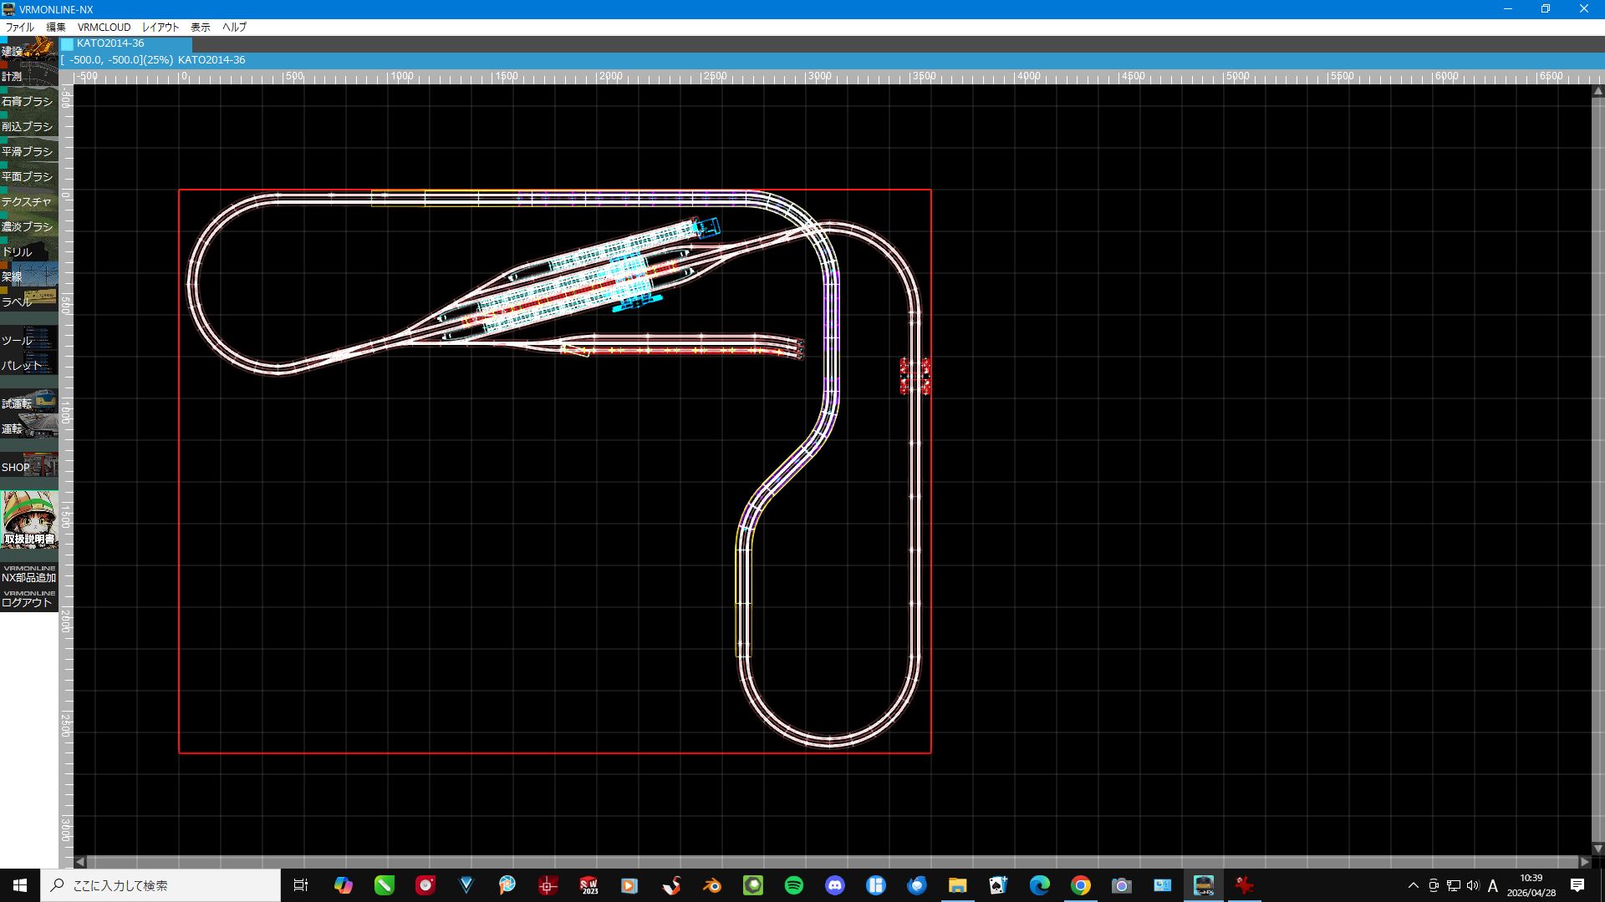Open the VRMCLOUD menu
Viewport: 1605px width, 902px height.
pos(104,27)
